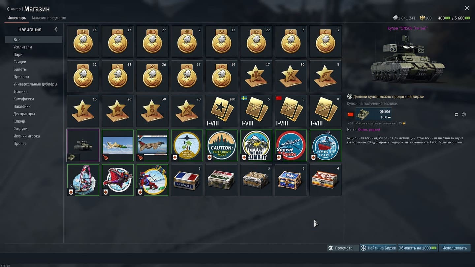Select the Secret Santa decal

click(291, 145)
